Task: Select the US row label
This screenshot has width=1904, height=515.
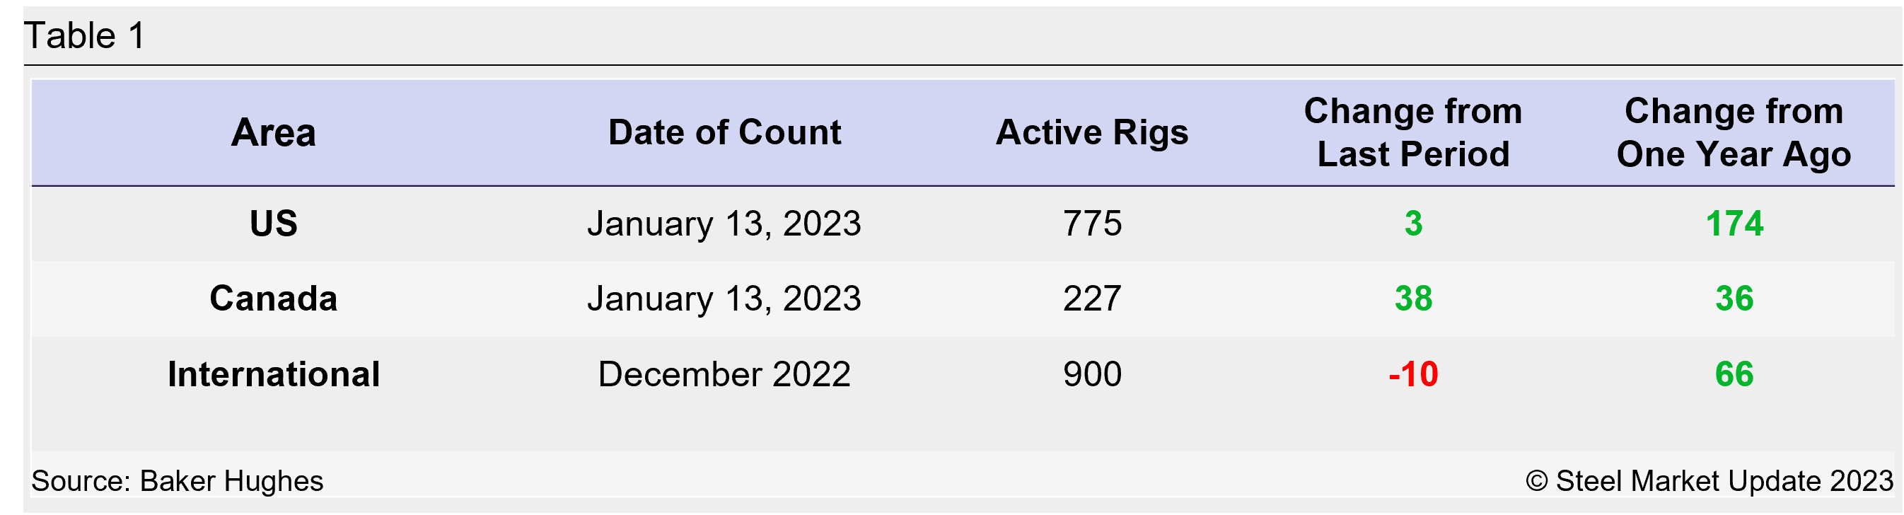Action: 274,224
